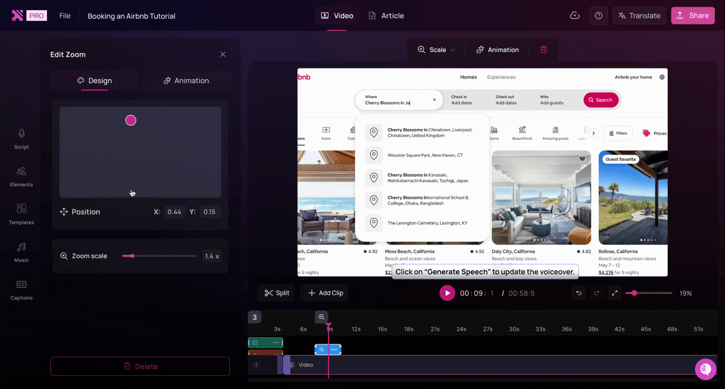
Task: Click the Filters button in preview
Action: (x=618, y=133)
